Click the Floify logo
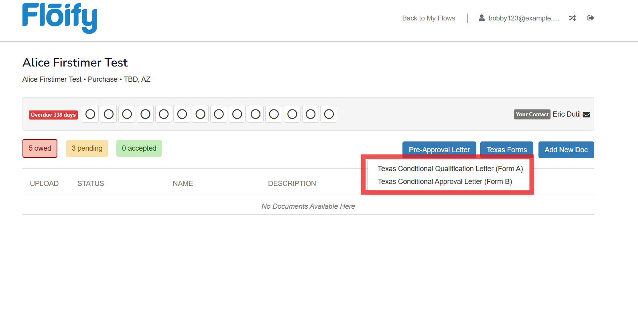The width and height of the screenshot is (638, 319). click(60, 18)
